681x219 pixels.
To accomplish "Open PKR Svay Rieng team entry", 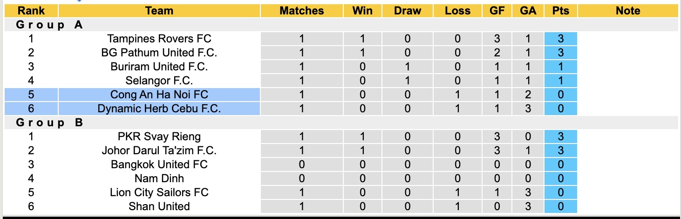I will (x=159, y=137).
